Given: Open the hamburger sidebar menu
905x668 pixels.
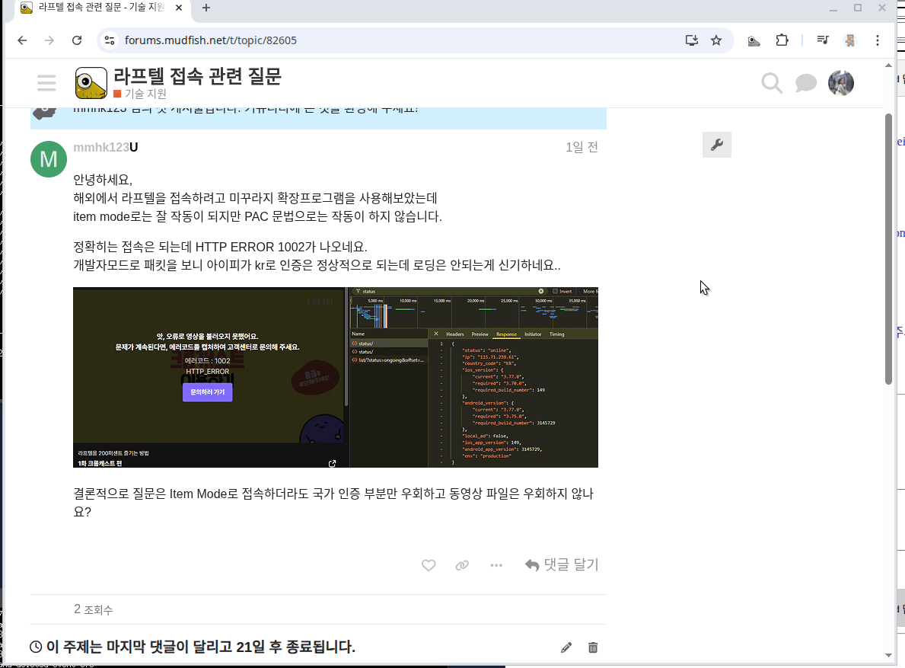Looking at the screenshot, I should click(x=46, y=83).
